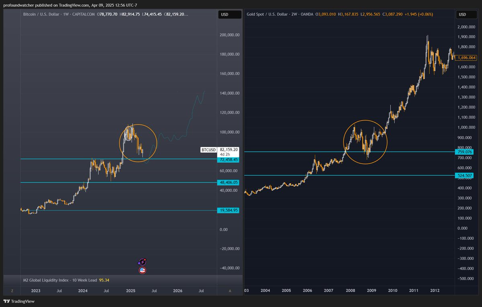Click the 759.076 gold line price label
The image size is (482, 307).
465,152
